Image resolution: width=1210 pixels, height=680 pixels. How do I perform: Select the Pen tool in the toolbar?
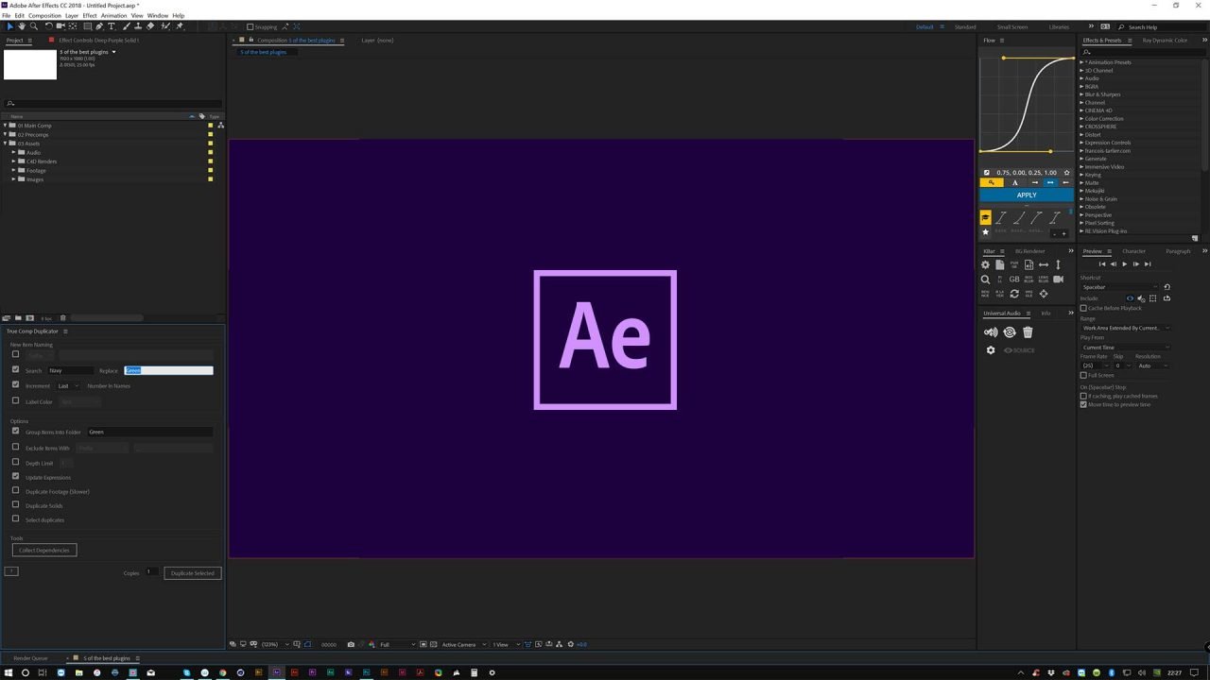click(98, 26)
